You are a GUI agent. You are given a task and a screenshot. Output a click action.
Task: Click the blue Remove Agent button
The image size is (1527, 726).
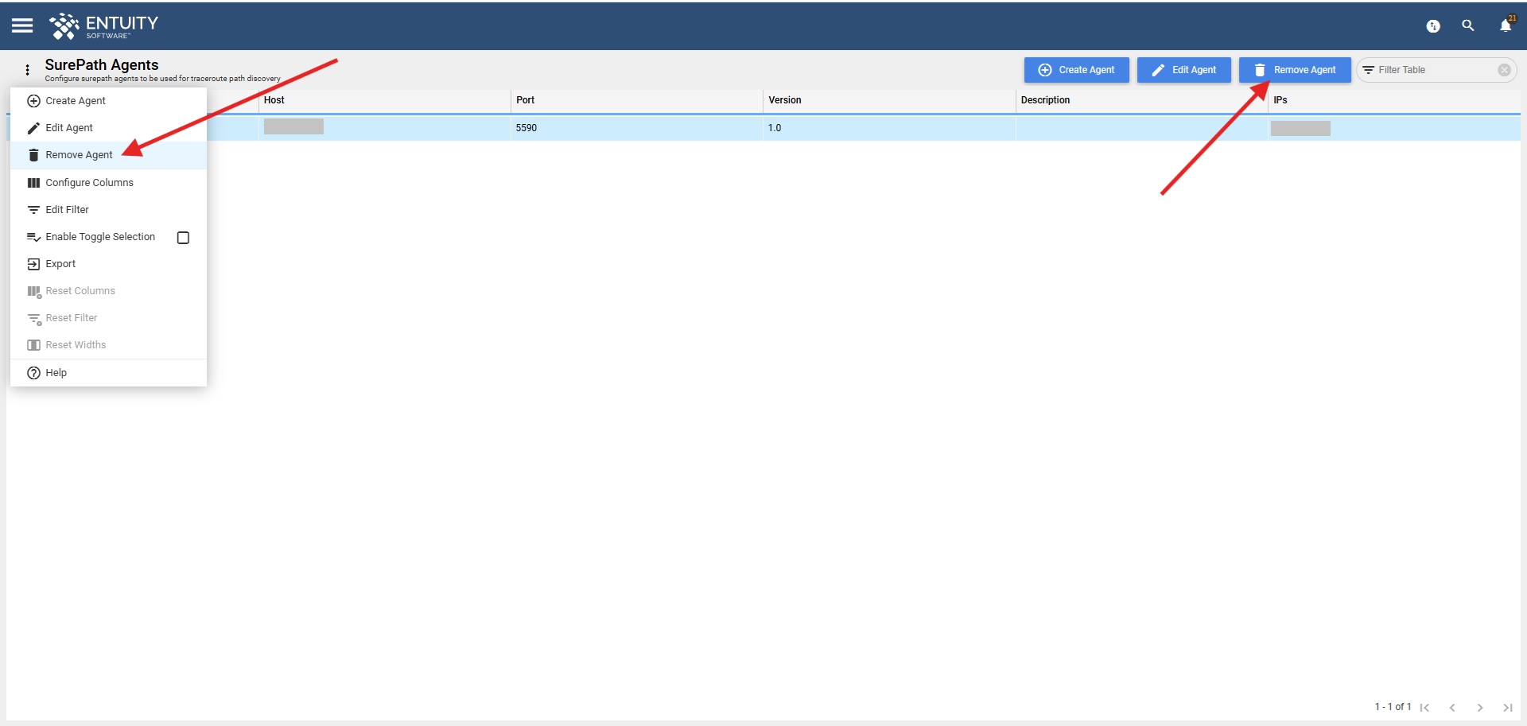pos(1295,70)
